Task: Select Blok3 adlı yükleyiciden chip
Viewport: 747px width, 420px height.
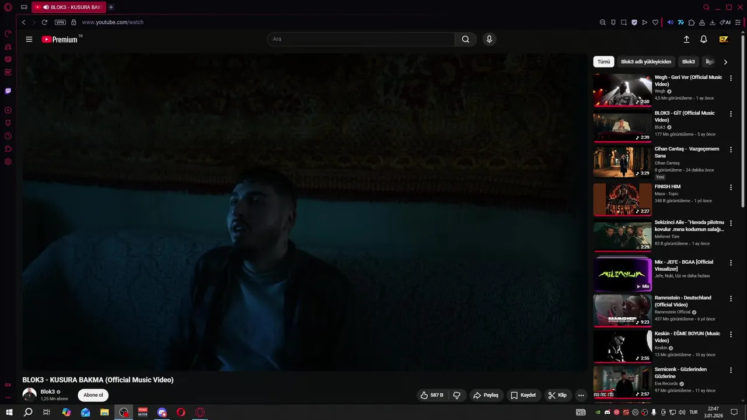Action: click(x=646, y=61)
